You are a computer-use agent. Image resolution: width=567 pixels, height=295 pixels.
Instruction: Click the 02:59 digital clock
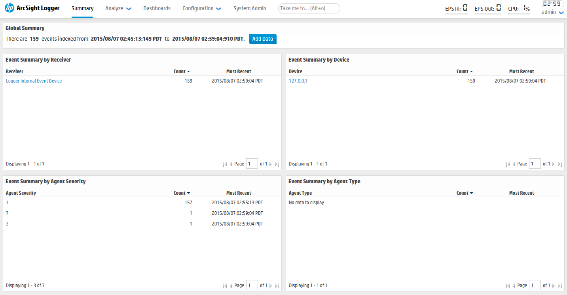552,4
